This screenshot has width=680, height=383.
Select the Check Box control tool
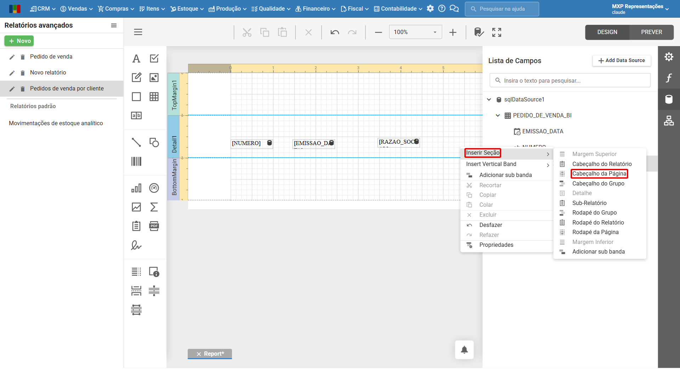point(154,59)
